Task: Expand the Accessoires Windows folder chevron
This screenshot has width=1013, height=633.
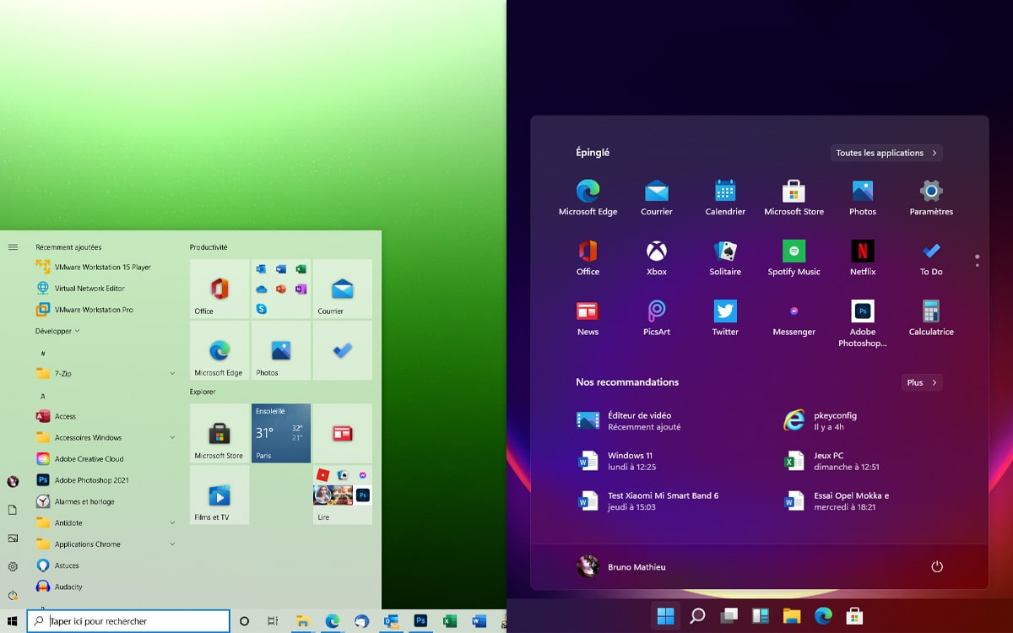Action: tap(172, 437)
